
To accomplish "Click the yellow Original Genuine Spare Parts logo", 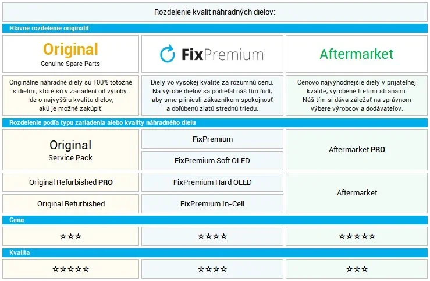I will (x=70, y=53).
